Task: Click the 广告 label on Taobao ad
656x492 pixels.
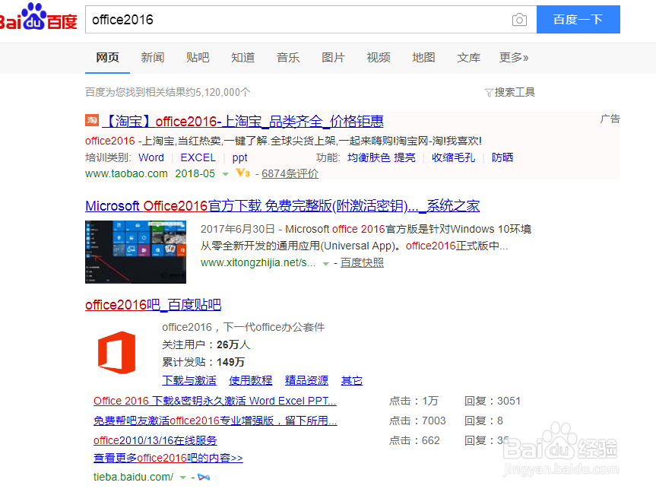Action: pos(610,119)
